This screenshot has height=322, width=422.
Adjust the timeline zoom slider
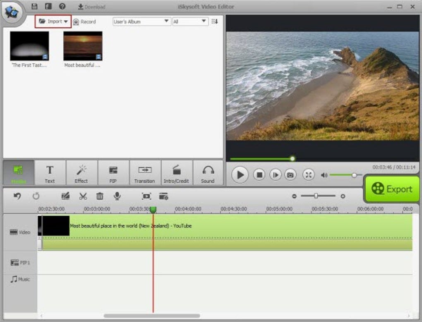(317, 196)
